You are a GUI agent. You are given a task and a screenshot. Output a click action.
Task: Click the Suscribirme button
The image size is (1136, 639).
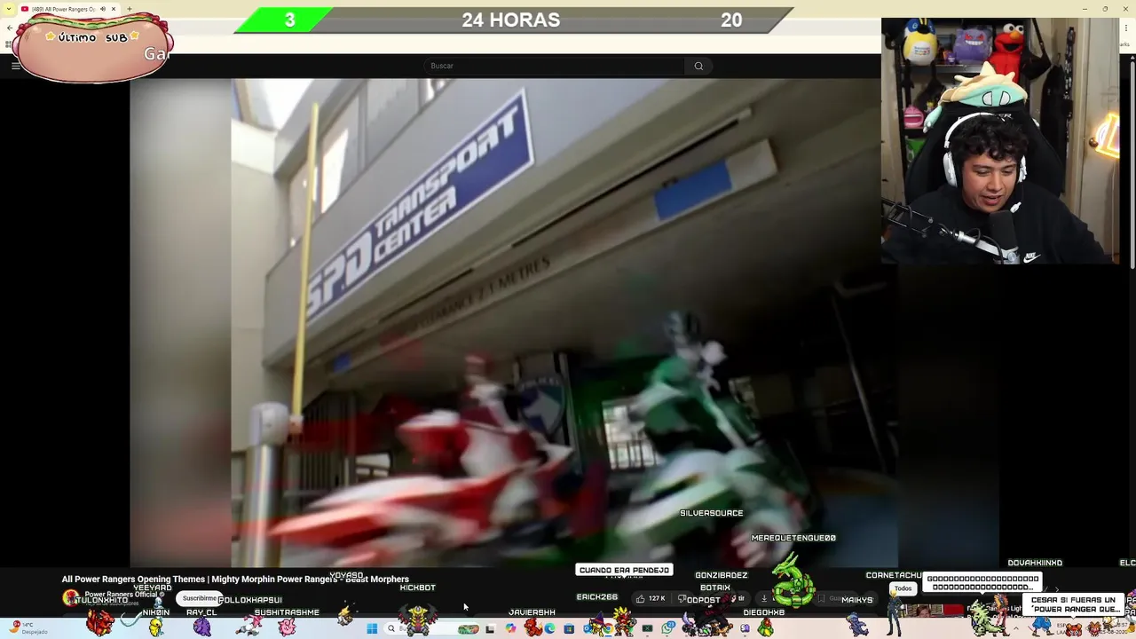200,599
